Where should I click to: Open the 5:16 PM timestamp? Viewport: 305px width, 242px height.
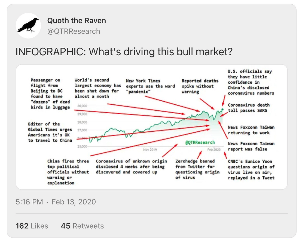point(29,202)
